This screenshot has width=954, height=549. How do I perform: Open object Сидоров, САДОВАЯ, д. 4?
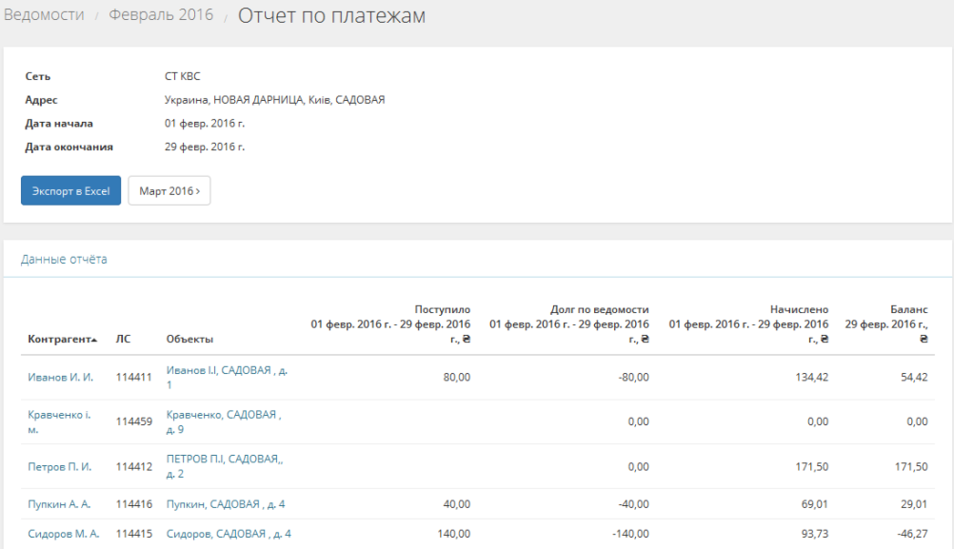coord(229,534)
